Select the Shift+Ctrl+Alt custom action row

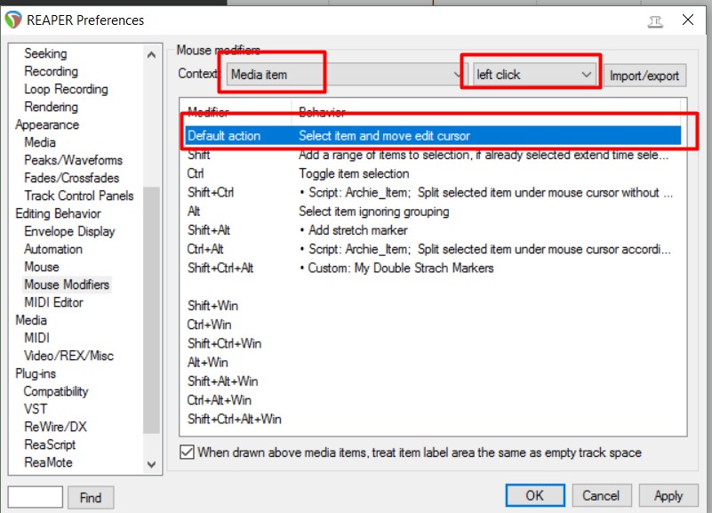pos(433,268)
